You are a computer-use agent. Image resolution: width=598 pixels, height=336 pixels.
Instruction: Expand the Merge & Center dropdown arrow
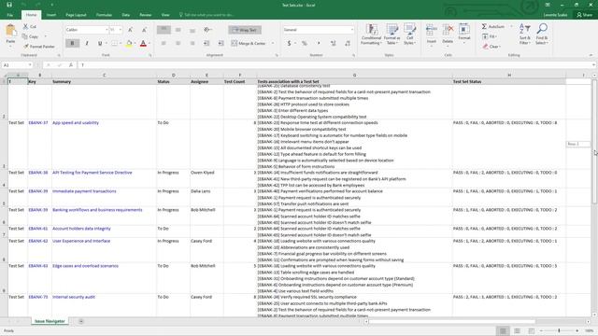pos(273,44)
